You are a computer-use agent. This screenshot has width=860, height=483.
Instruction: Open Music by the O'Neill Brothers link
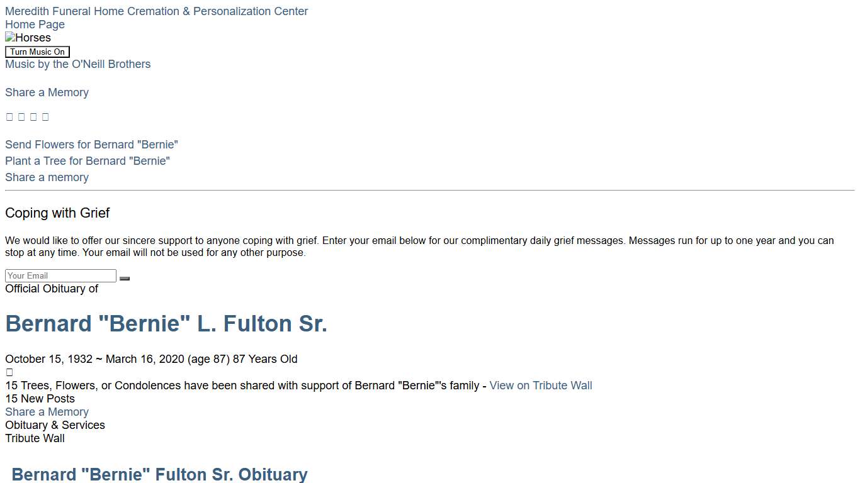click(x=77, y=64)
